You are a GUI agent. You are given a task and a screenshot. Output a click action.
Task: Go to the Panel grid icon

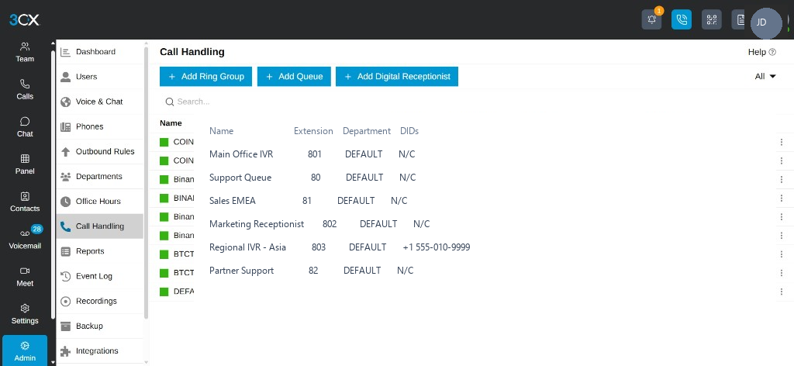pyautogui.click(x=25, y=164)
